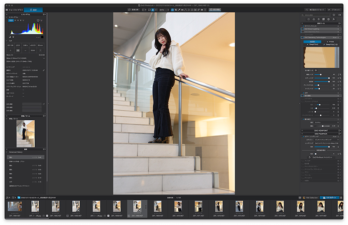Select the move/pan hand tool

click(172, 10)
